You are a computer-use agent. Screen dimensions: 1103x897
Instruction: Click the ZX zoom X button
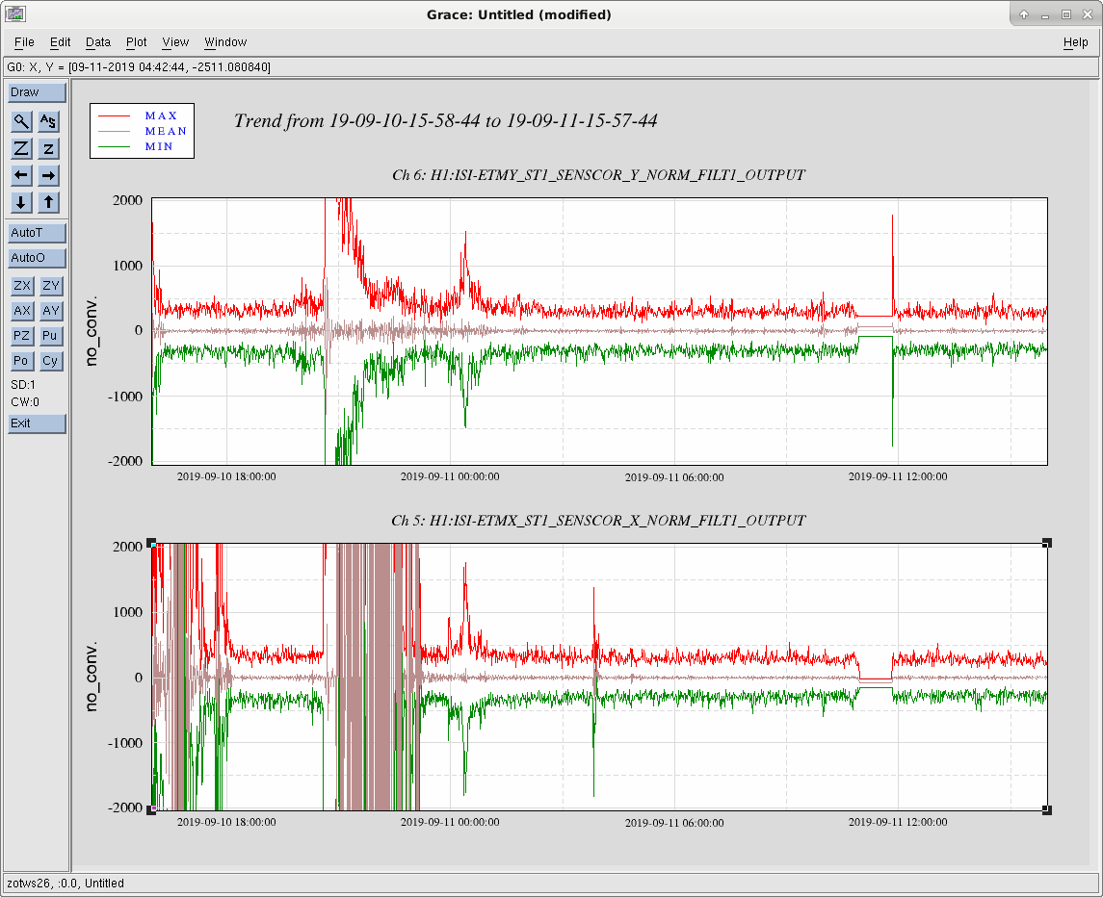[22, 286]
